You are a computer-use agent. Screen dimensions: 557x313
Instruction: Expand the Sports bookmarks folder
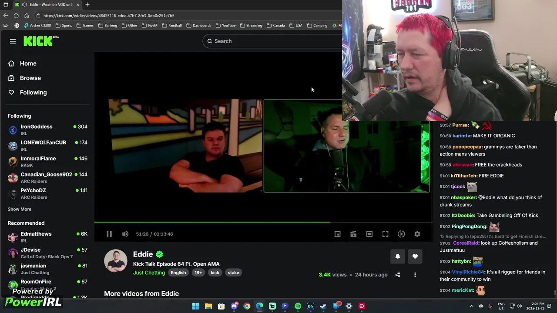point(64,25)
